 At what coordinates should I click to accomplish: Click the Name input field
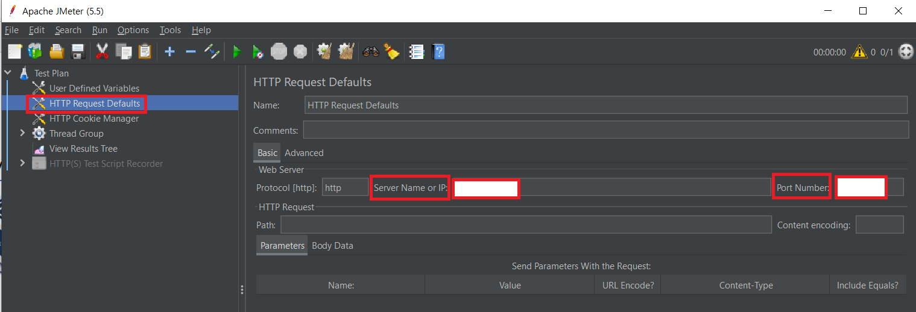tap(606, 105)
